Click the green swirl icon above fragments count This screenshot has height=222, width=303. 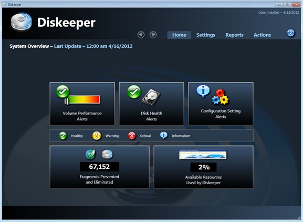click(x=90, y=154)
